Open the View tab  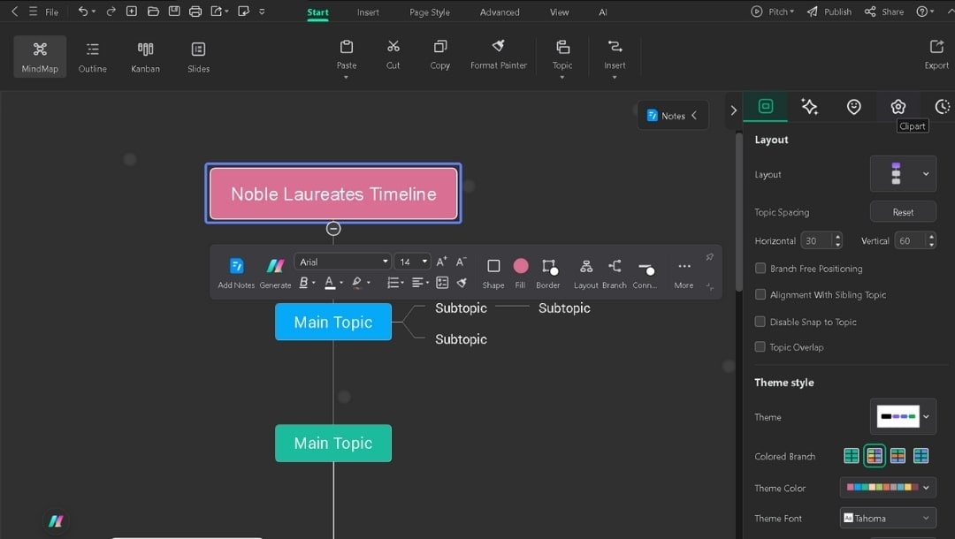pos(559,12)
